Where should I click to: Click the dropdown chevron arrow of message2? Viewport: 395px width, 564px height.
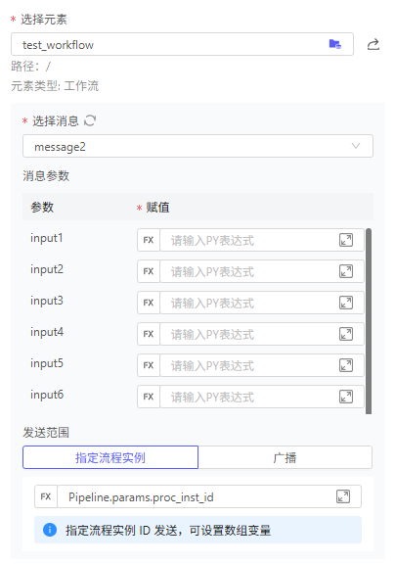coord(356,146)
